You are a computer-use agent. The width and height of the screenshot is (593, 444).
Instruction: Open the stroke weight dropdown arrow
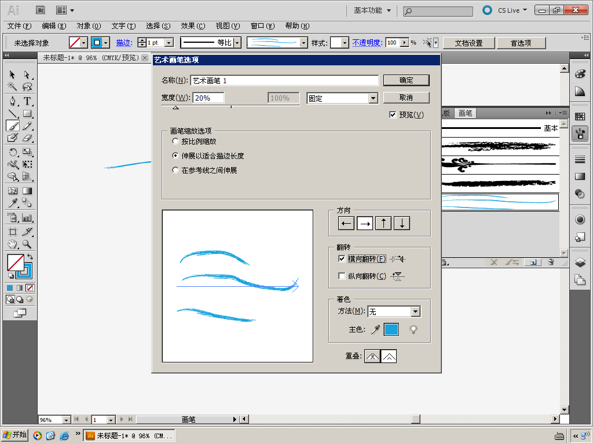[170, 43]
